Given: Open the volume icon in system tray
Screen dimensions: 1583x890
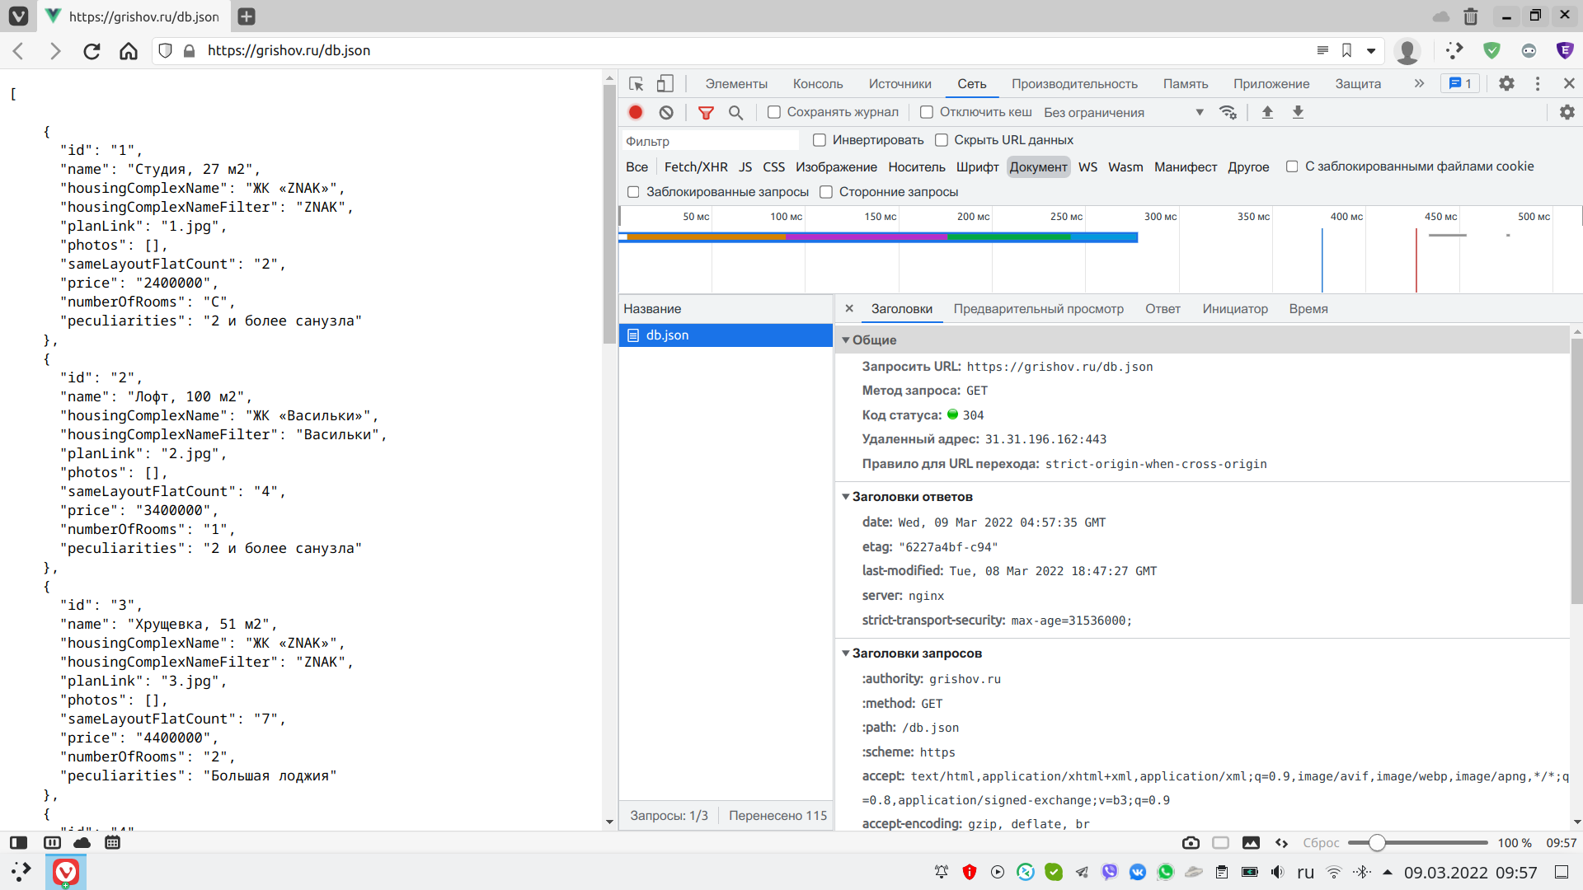Looking at the screenshot, I should point(1277,872).
